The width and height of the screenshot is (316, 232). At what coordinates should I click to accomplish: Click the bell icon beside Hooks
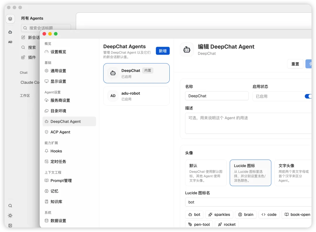tap(47, 151)
